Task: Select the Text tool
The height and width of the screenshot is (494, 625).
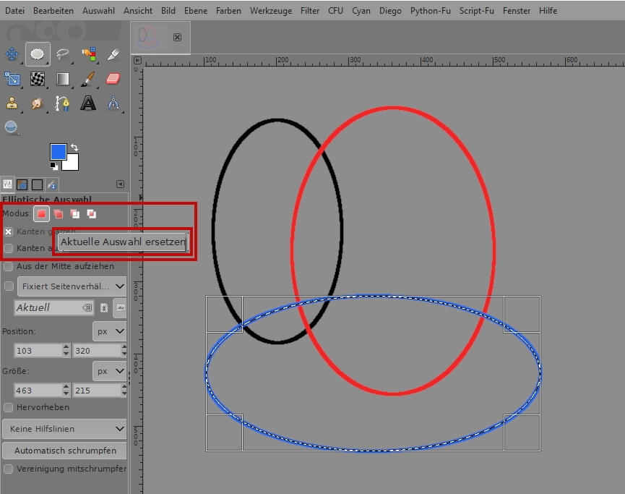Action: pos(88,103)
